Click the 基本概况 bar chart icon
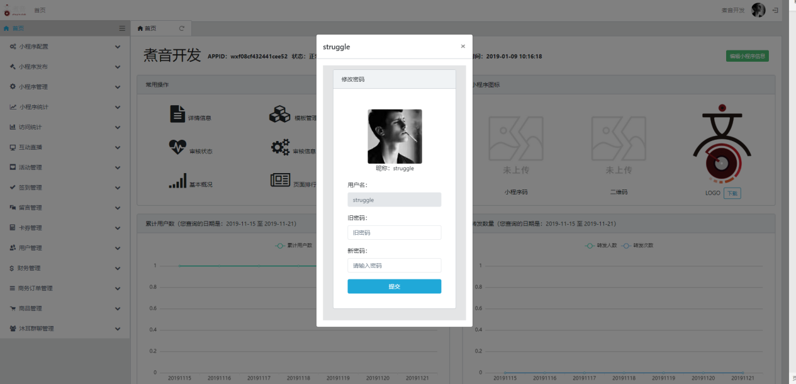Image resolution: width=796 pixels, height=384 pixels. [177, 181]
